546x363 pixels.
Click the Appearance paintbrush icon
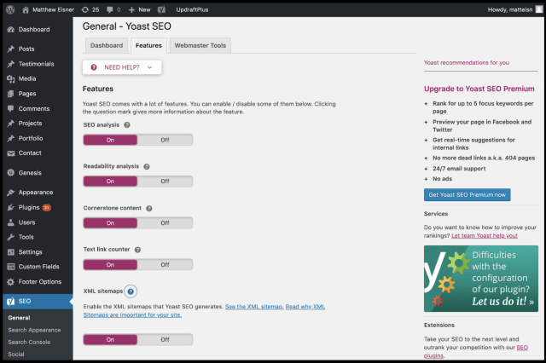11,193
